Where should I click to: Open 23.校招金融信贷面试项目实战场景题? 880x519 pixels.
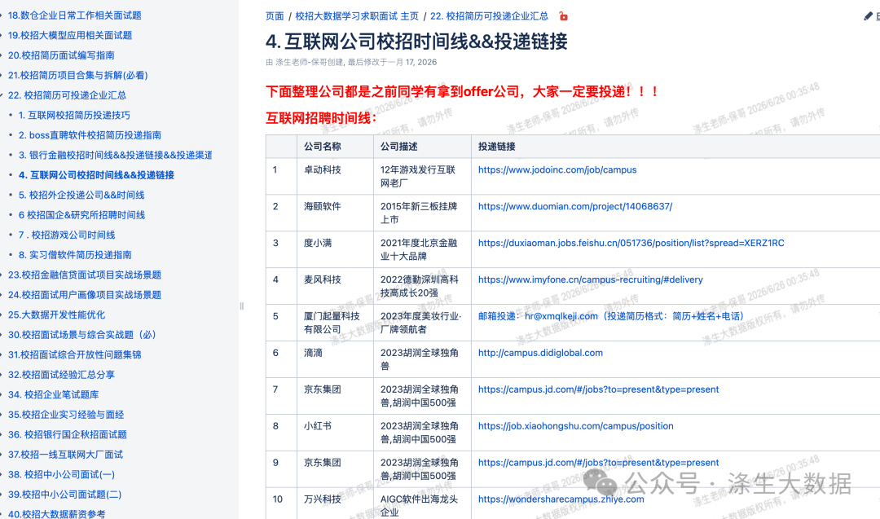tap(85, 275)
